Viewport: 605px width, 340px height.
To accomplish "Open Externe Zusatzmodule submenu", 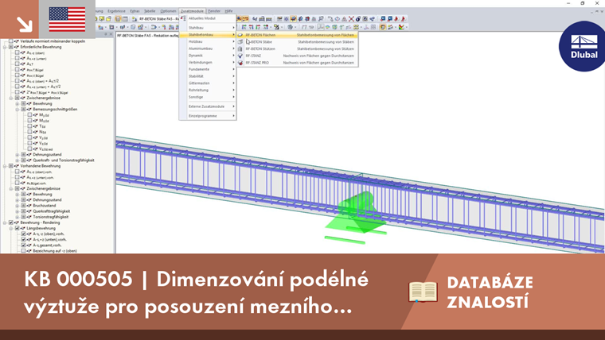I will tap(208, 106).
